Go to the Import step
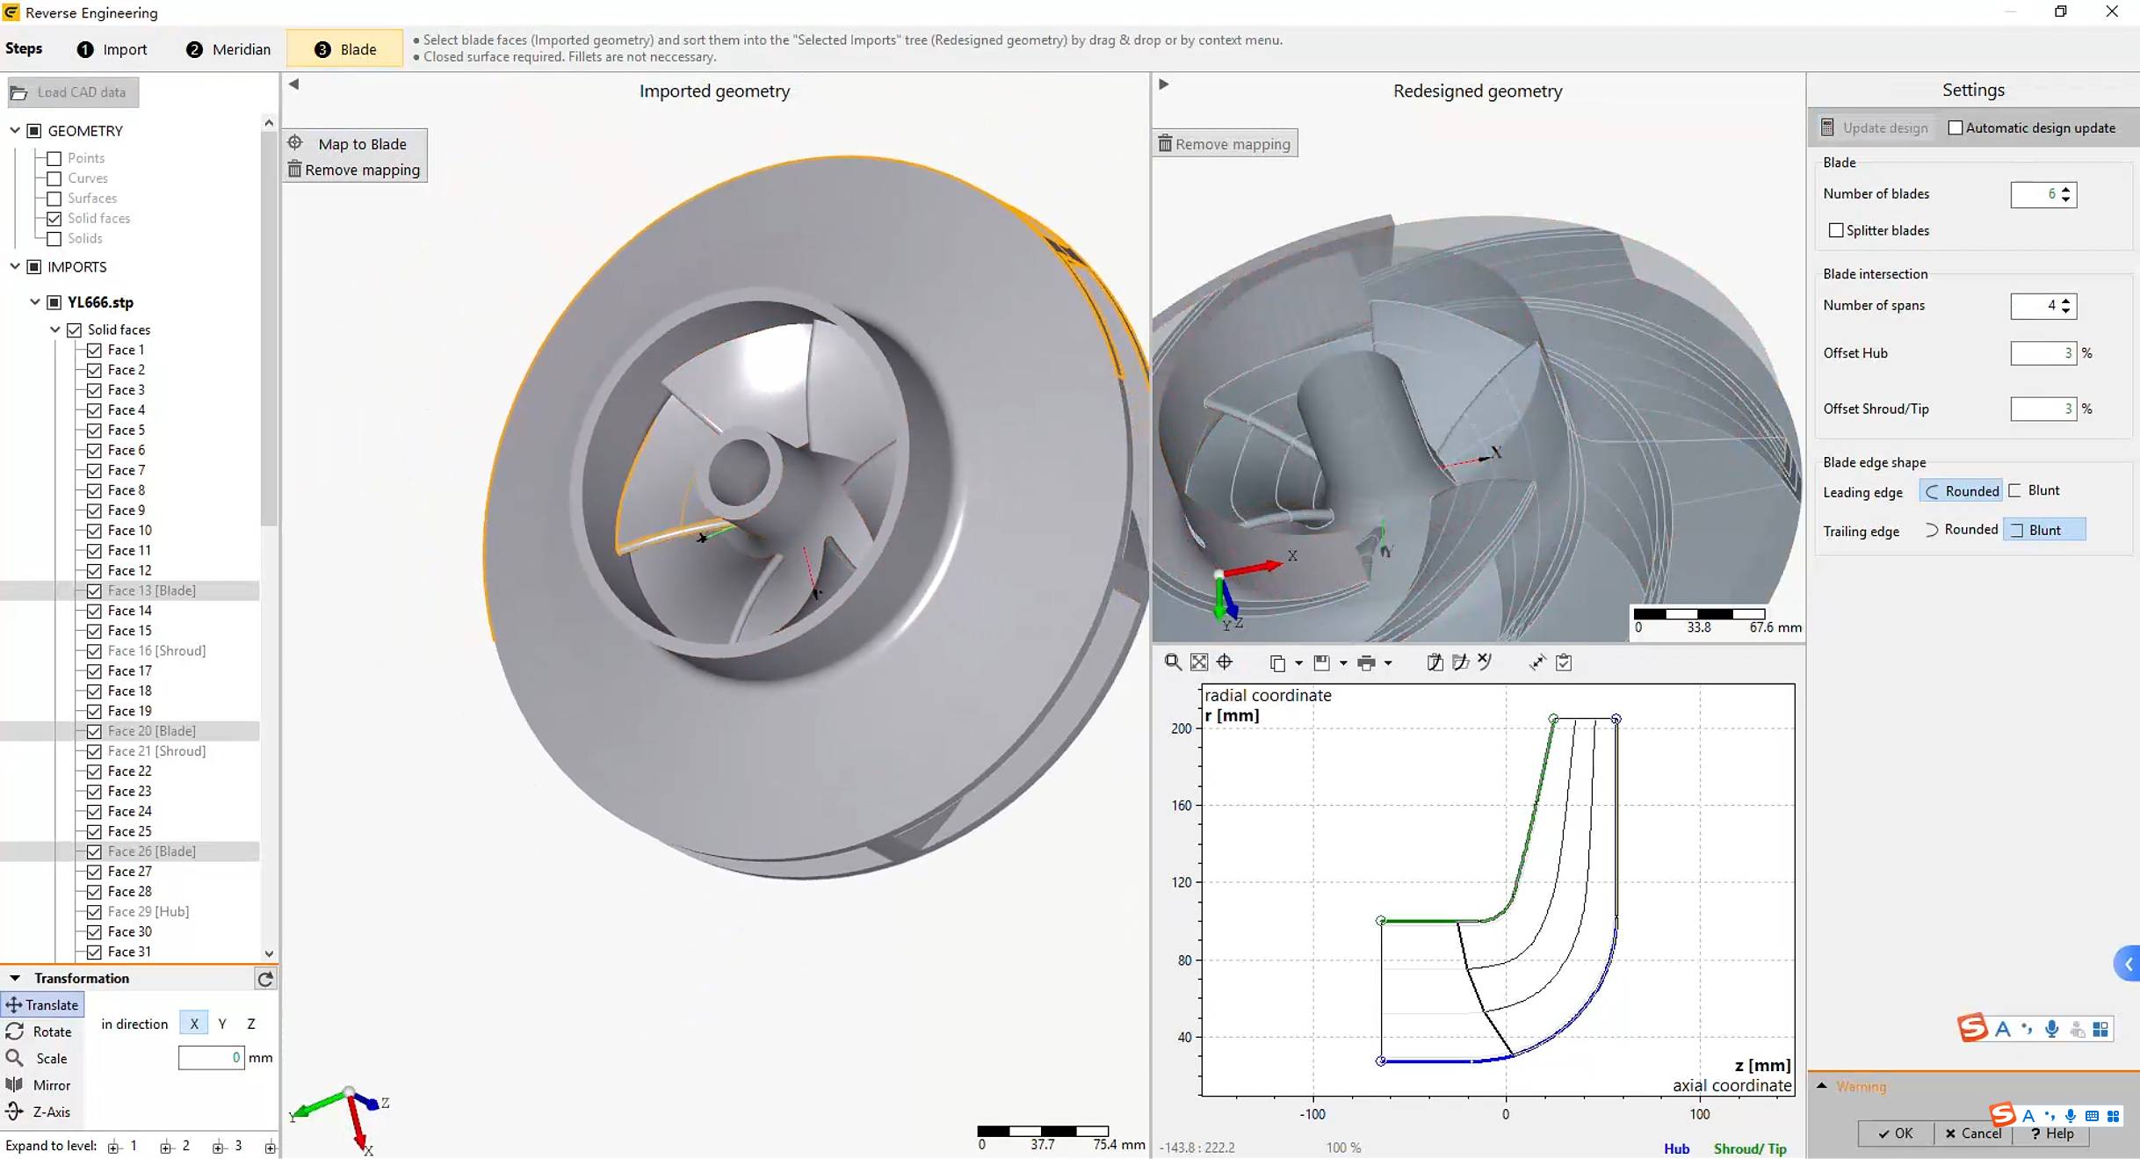The height and width of the screenshot is (1159, 2140). click(112, 49)
